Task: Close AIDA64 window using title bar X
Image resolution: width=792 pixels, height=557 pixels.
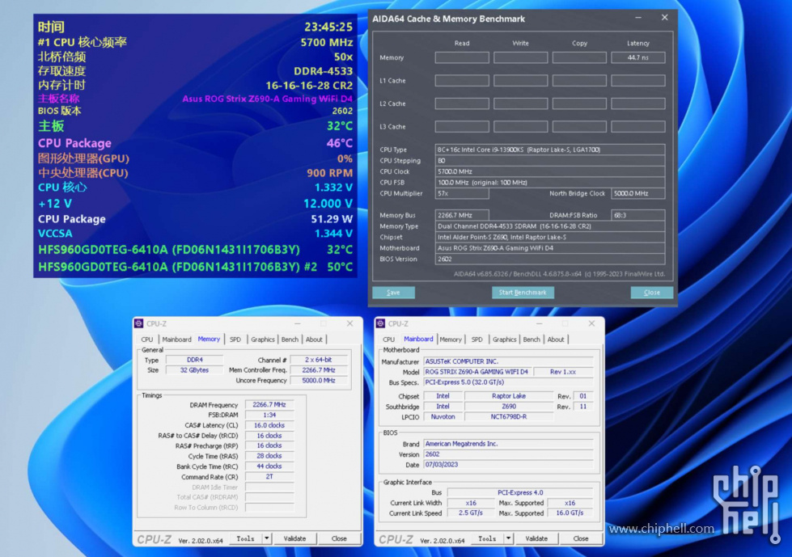Action: coord(665,18)
